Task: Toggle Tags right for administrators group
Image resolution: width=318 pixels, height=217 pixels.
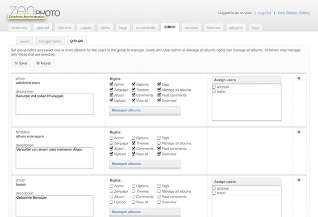Action: pyautogui.click(x=159, y=84)
